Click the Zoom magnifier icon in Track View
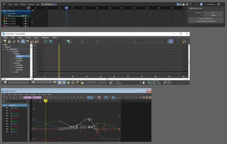 [x=165, y=83]
